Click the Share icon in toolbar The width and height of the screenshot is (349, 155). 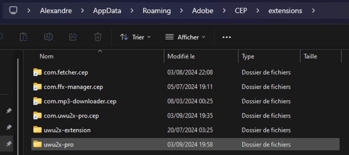point(73,37)
